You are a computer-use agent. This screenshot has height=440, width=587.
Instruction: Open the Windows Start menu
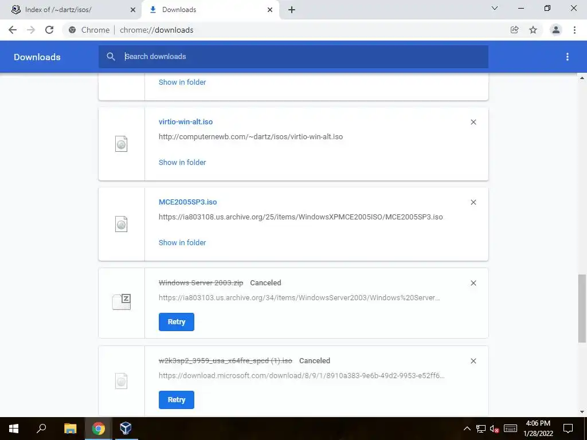[x=14, y=429]
